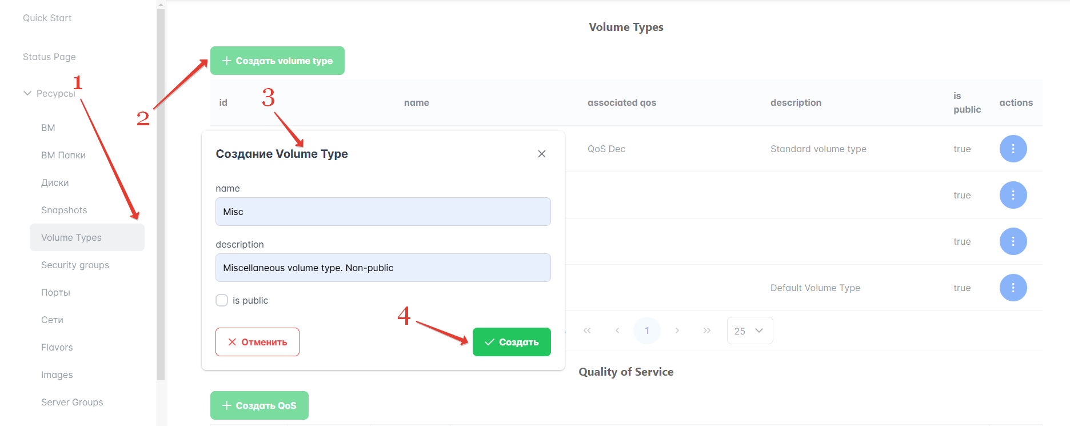The width and height of the screenshot is (1070, 426).
Task: Go to the last page of results
Action: tap(707, 331)
